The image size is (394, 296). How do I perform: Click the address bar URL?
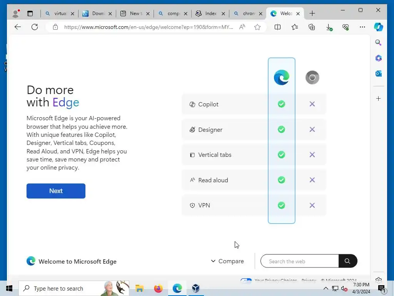tap(149, 27)
